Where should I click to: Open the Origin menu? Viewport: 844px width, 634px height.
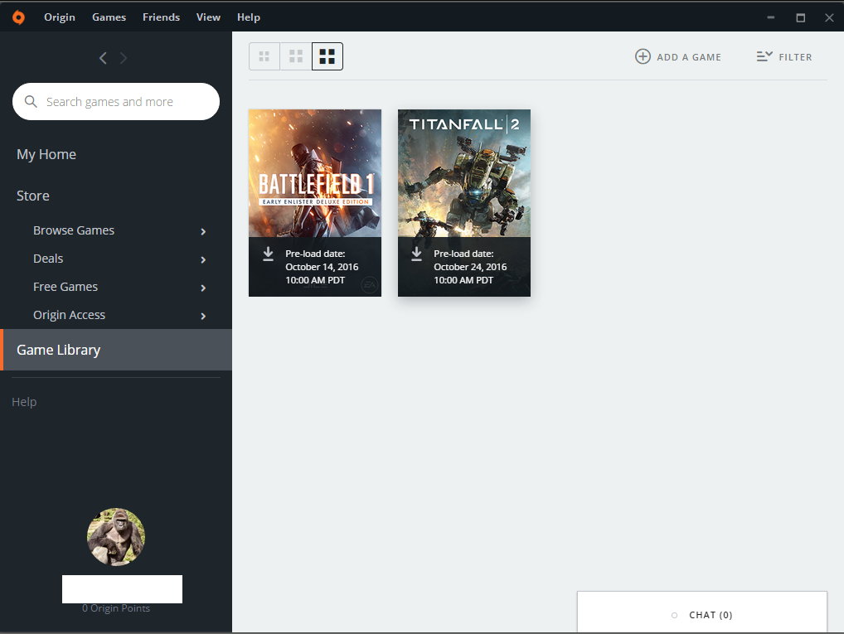point(60,17)
